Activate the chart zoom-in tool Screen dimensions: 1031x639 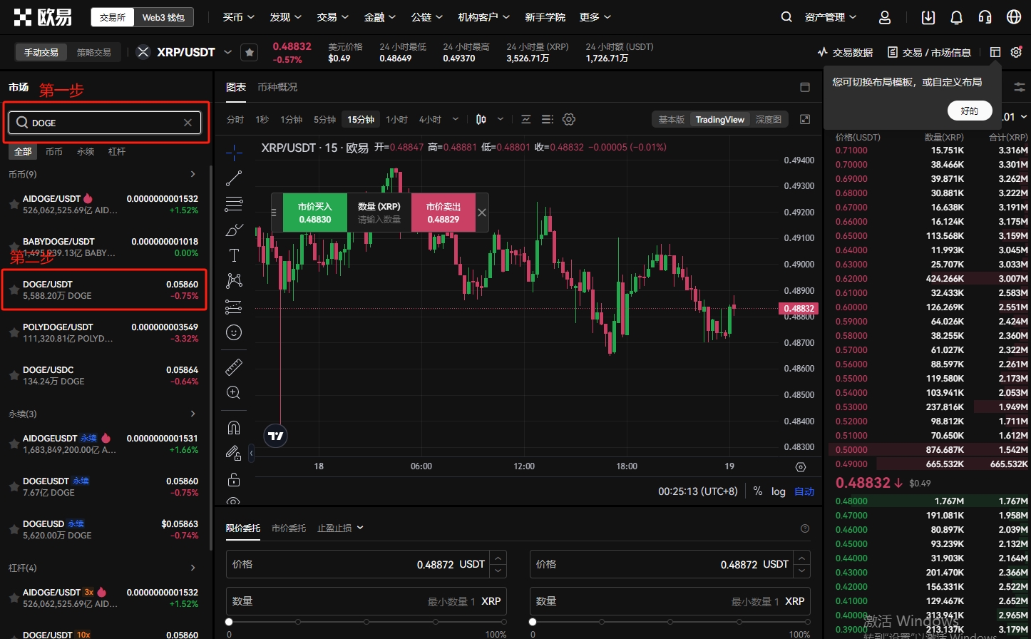coord(234,393)
